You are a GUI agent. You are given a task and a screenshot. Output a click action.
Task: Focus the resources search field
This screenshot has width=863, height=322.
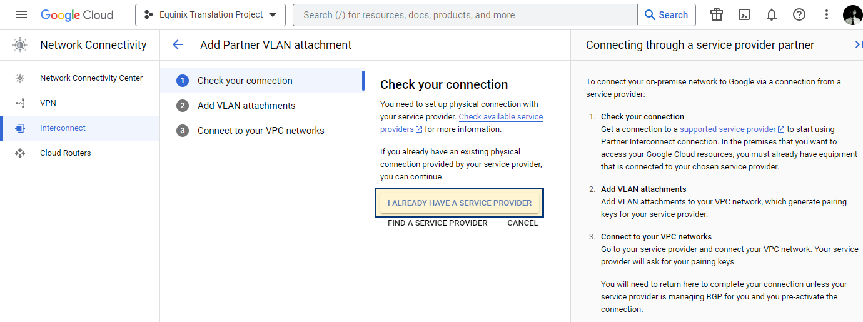(465, 15)
